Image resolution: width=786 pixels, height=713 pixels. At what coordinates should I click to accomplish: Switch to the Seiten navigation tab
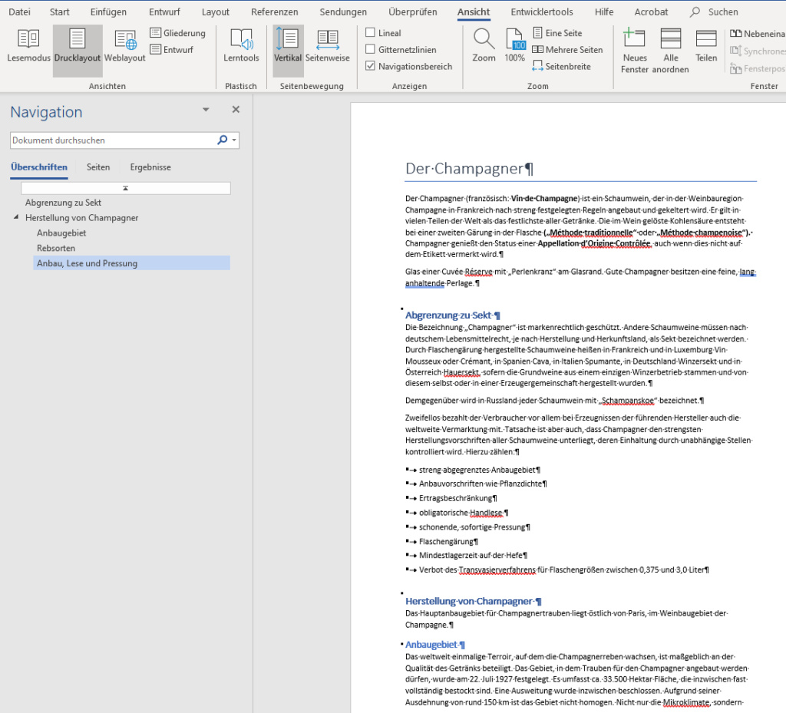click(98, 167)
